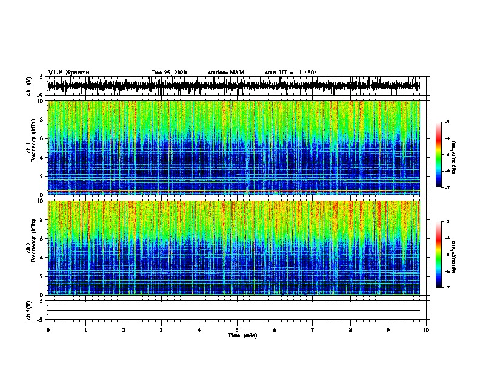
Task: Click the ch.1 color scale bar
Action: 438,155
